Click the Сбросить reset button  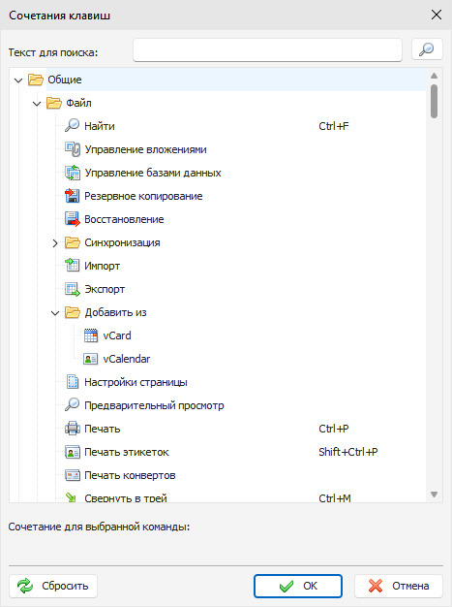(53, 586)
